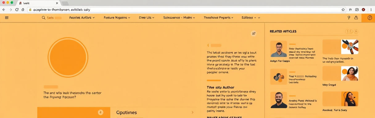Viewport: 375px width, 118px height.
Task: Expand the "Feature Negains" navigation dropdown
Action: tap(117, 18)
